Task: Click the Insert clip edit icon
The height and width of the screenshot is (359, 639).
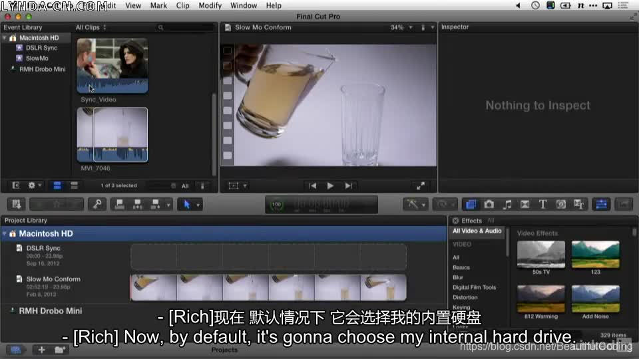Action: click(137, 204)
